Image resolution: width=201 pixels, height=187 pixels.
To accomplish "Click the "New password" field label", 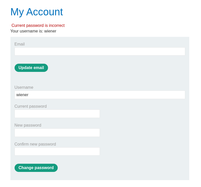I will click(x=28, y=125).
